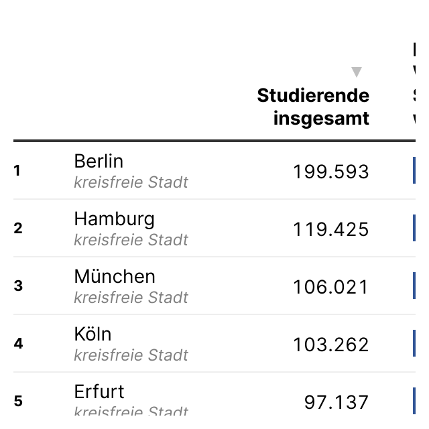The height and width of the screenshot is (429, 429).
Task: Click the value 199.593 for Berlin
Action: 331,172
